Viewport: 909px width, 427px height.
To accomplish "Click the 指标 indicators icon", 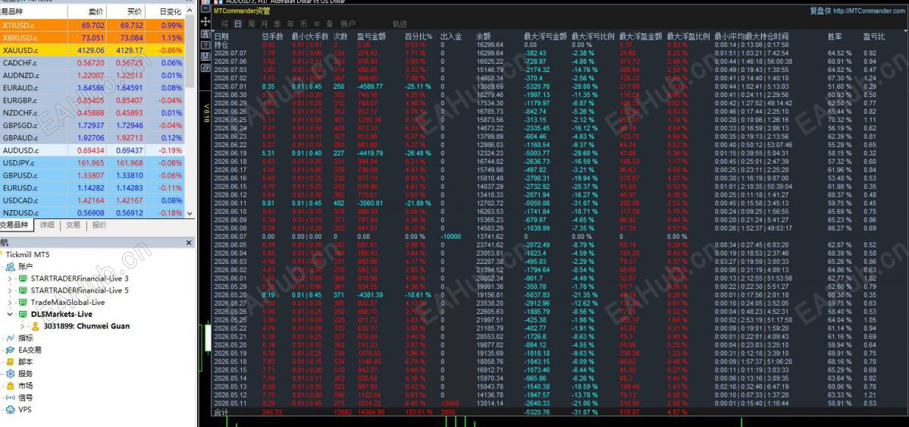I will (x=11, y=338).
